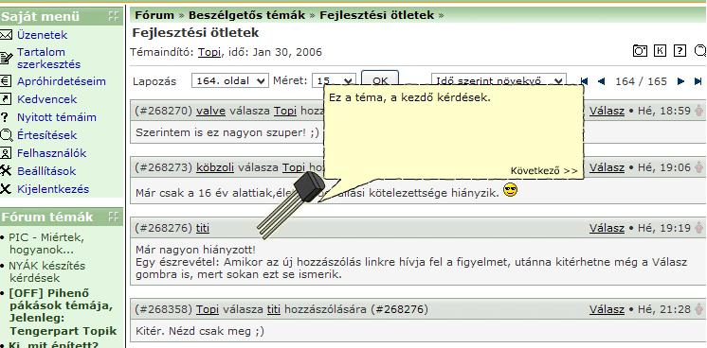Click the sunglasses smiley in köbzoli's post

(x=510, y=190)
